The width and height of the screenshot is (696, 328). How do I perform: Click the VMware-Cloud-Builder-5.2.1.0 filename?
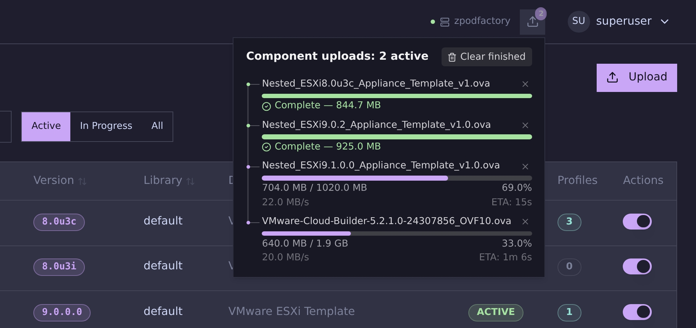pyautogui.click(x=386, y=221)
